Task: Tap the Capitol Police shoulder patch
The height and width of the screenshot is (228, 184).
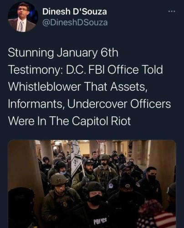Action: click(110, 186)
